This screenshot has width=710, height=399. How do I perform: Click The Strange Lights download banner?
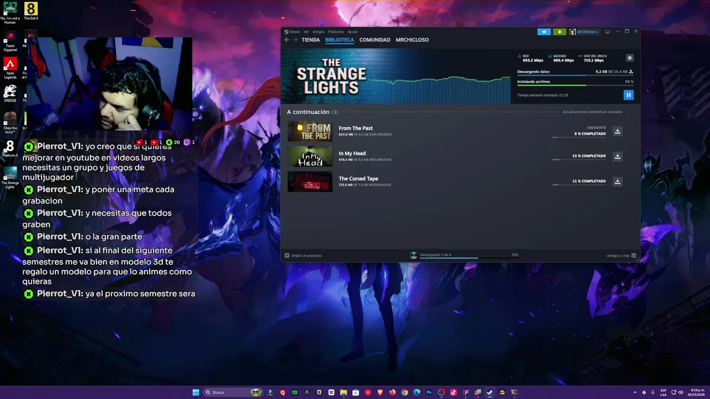pyautogui.click(x=395, y=76)
